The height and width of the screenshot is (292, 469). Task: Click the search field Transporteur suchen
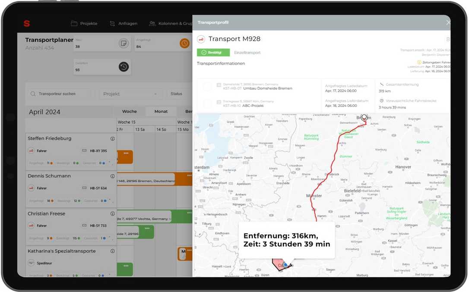(x=56, y=93)
